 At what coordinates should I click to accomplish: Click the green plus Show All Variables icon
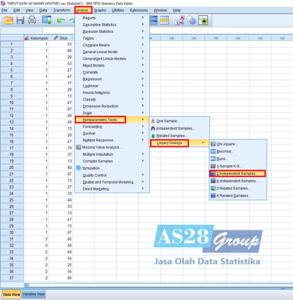pyautogui.click(x=203, y=21)
